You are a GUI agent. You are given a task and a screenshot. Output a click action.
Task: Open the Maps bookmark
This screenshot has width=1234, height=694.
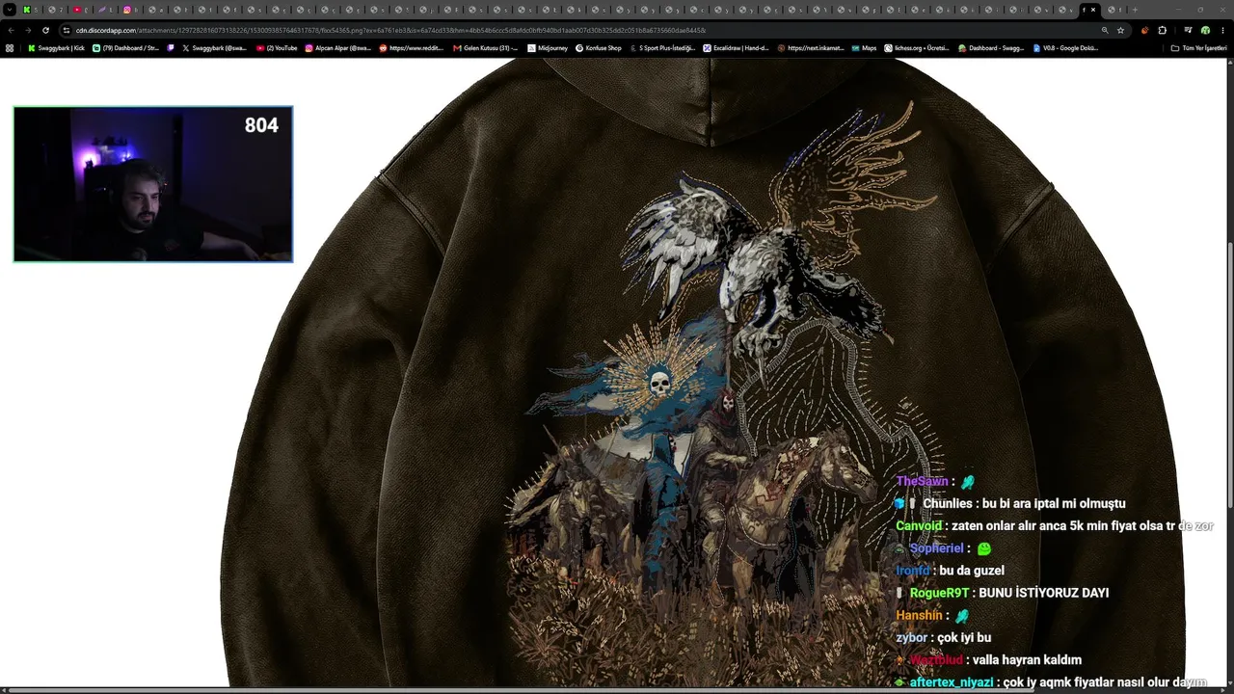point(864,47)
